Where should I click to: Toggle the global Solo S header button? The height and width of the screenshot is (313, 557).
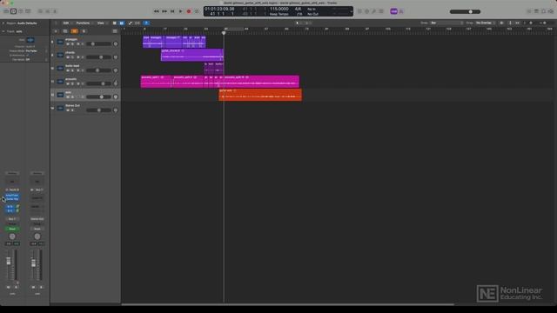(84, 31)
